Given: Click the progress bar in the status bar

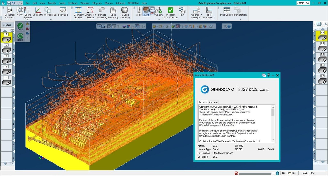Looking at the screenshot, I should 255,174.
